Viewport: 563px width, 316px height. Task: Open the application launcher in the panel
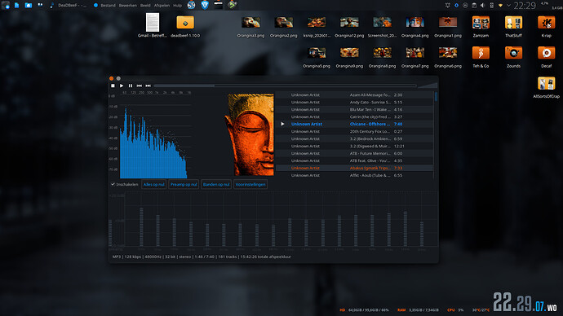(6, 5)
